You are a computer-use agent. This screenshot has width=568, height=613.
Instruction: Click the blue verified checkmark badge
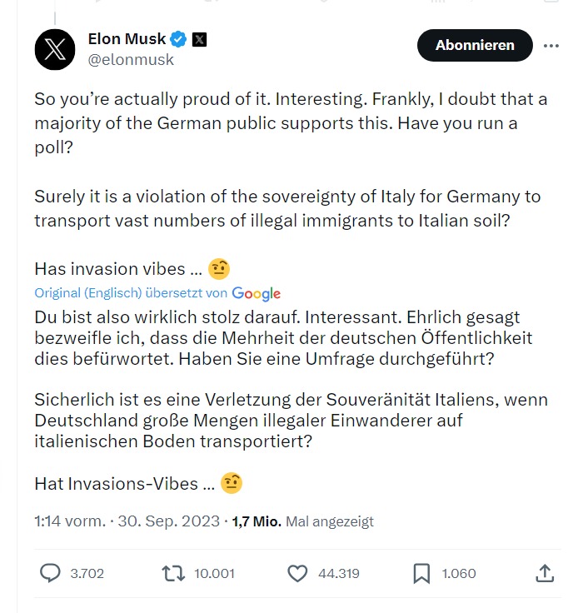(x=178, y=39)
